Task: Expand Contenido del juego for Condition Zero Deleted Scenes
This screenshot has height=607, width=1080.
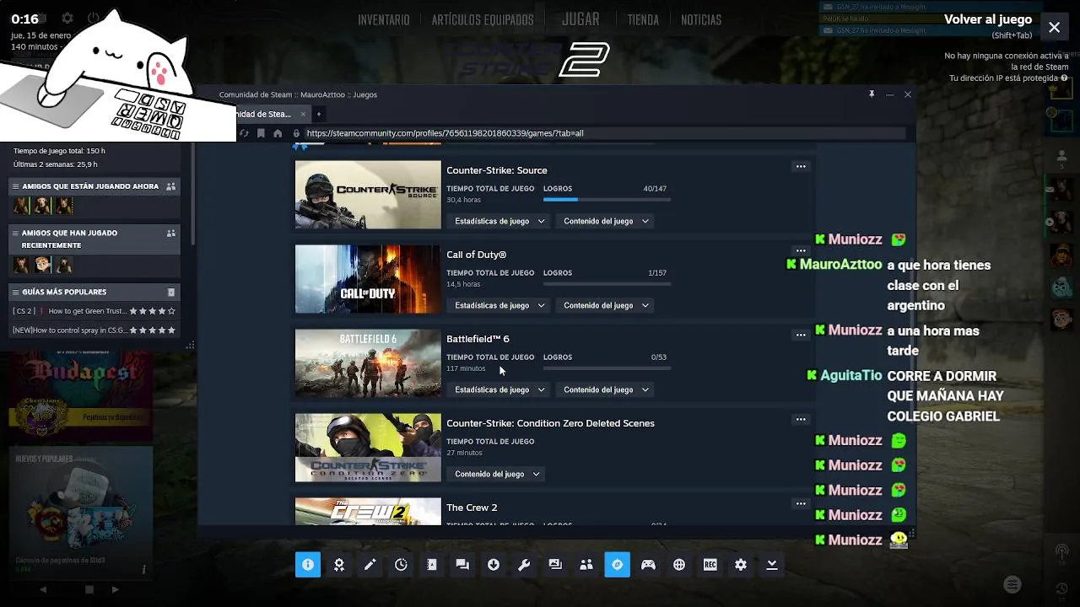Action: [x=497, y=474]
